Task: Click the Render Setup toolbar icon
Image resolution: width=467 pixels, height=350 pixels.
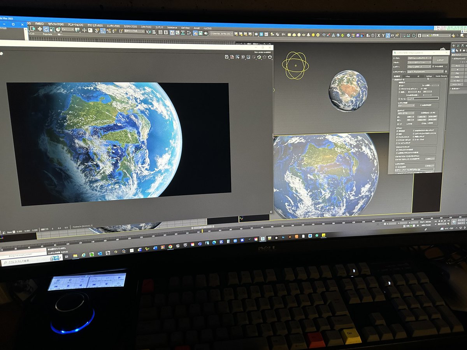Action: pos(195,33)
